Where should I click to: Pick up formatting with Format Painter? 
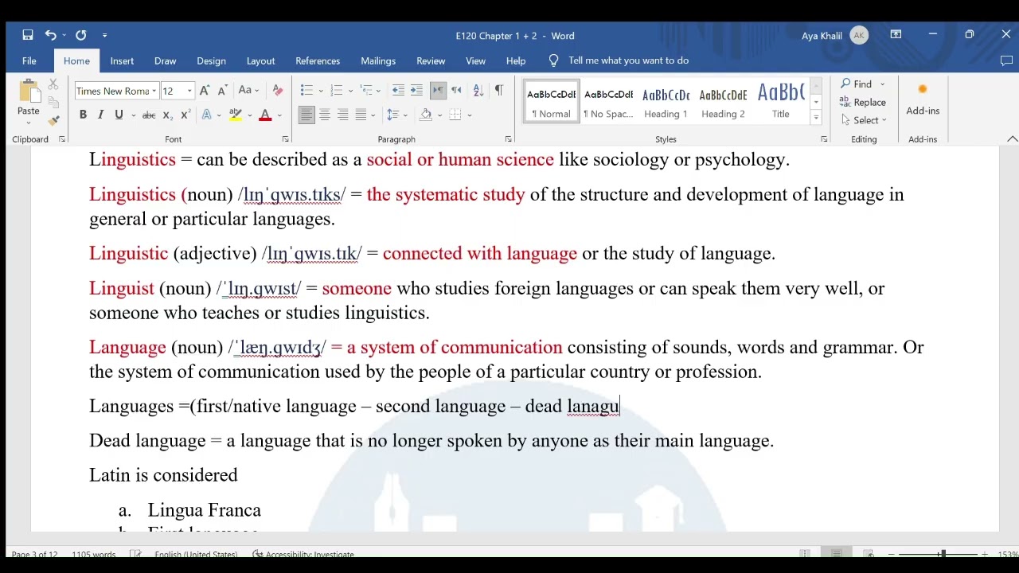coord(53,121)
